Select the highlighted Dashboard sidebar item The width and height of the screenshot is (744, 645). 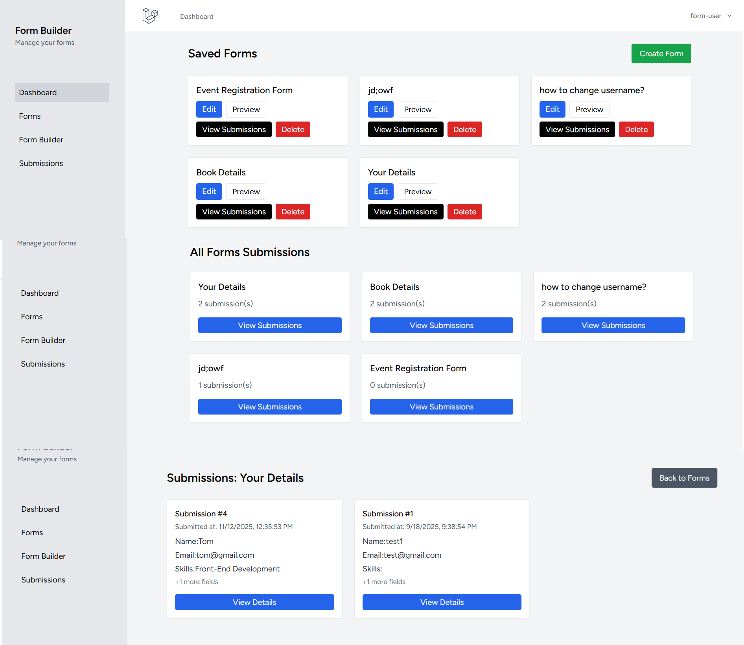point(62,92)
